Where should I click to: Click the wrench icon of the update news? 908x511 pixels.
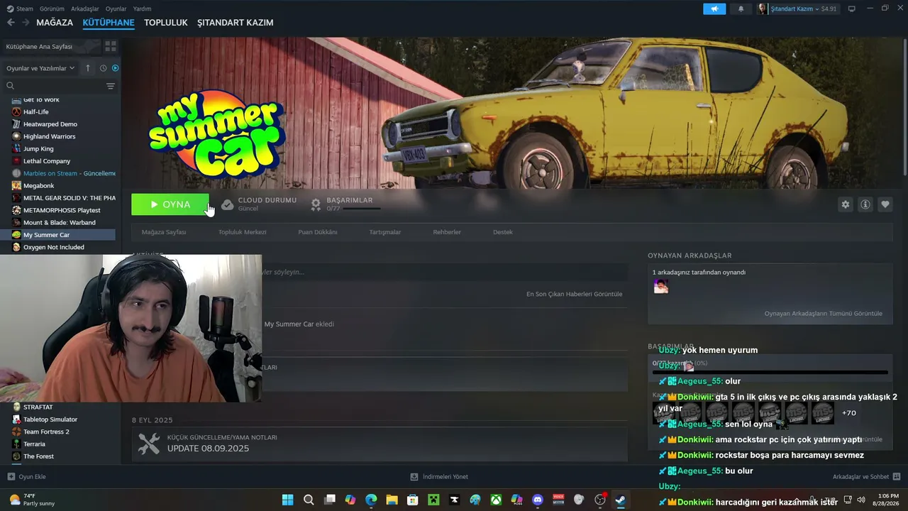coord(149,444)
